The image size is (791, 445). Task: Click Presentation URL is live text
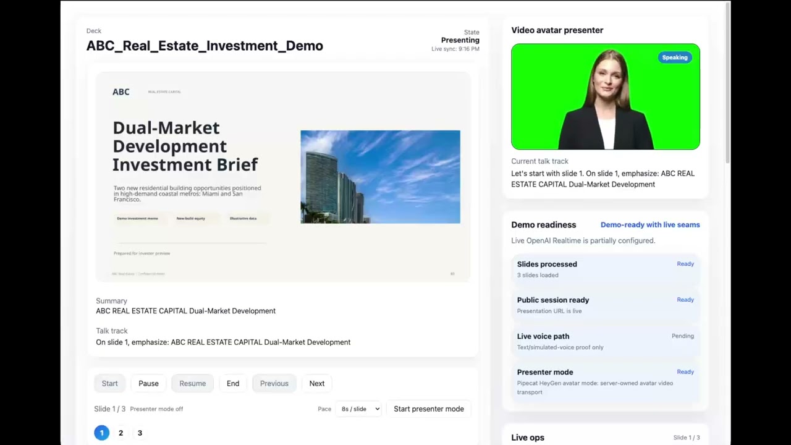tap(549, 311)
